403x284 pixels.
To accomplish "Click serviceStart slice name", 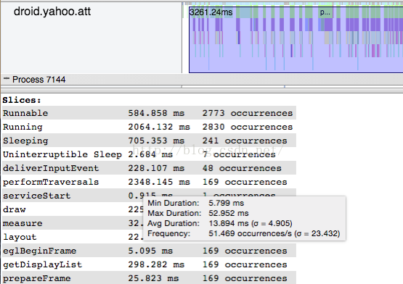I will pyautogui.click(x=37, y=196).
